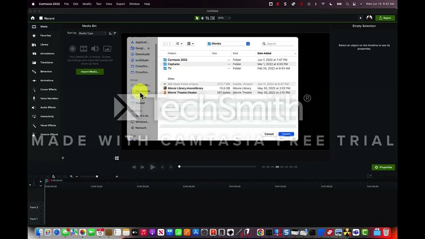Click the file dialog Search field
425x239 pixels.
click(x=278, y=43)
